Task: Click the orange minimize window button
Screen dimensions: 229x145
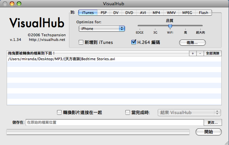Action: pyautogui.click(x=12, y=4)
